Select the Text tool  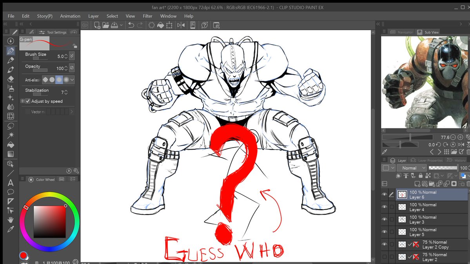[x=11, y=183]
